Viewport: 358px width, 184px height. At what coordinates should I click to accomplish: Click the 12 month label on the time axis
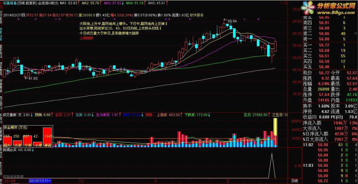coord(81,181)
